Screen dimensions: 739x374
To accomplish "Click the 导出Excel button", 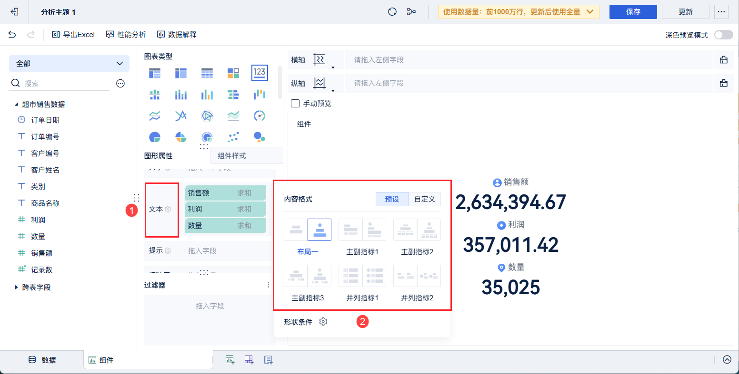I will tap(73, 35).
